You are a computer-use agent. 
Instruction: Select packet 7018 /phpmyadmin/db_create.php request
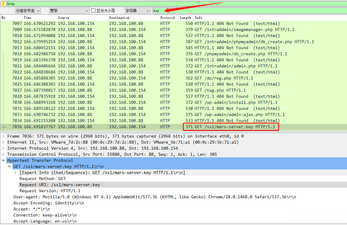point(174,54)
